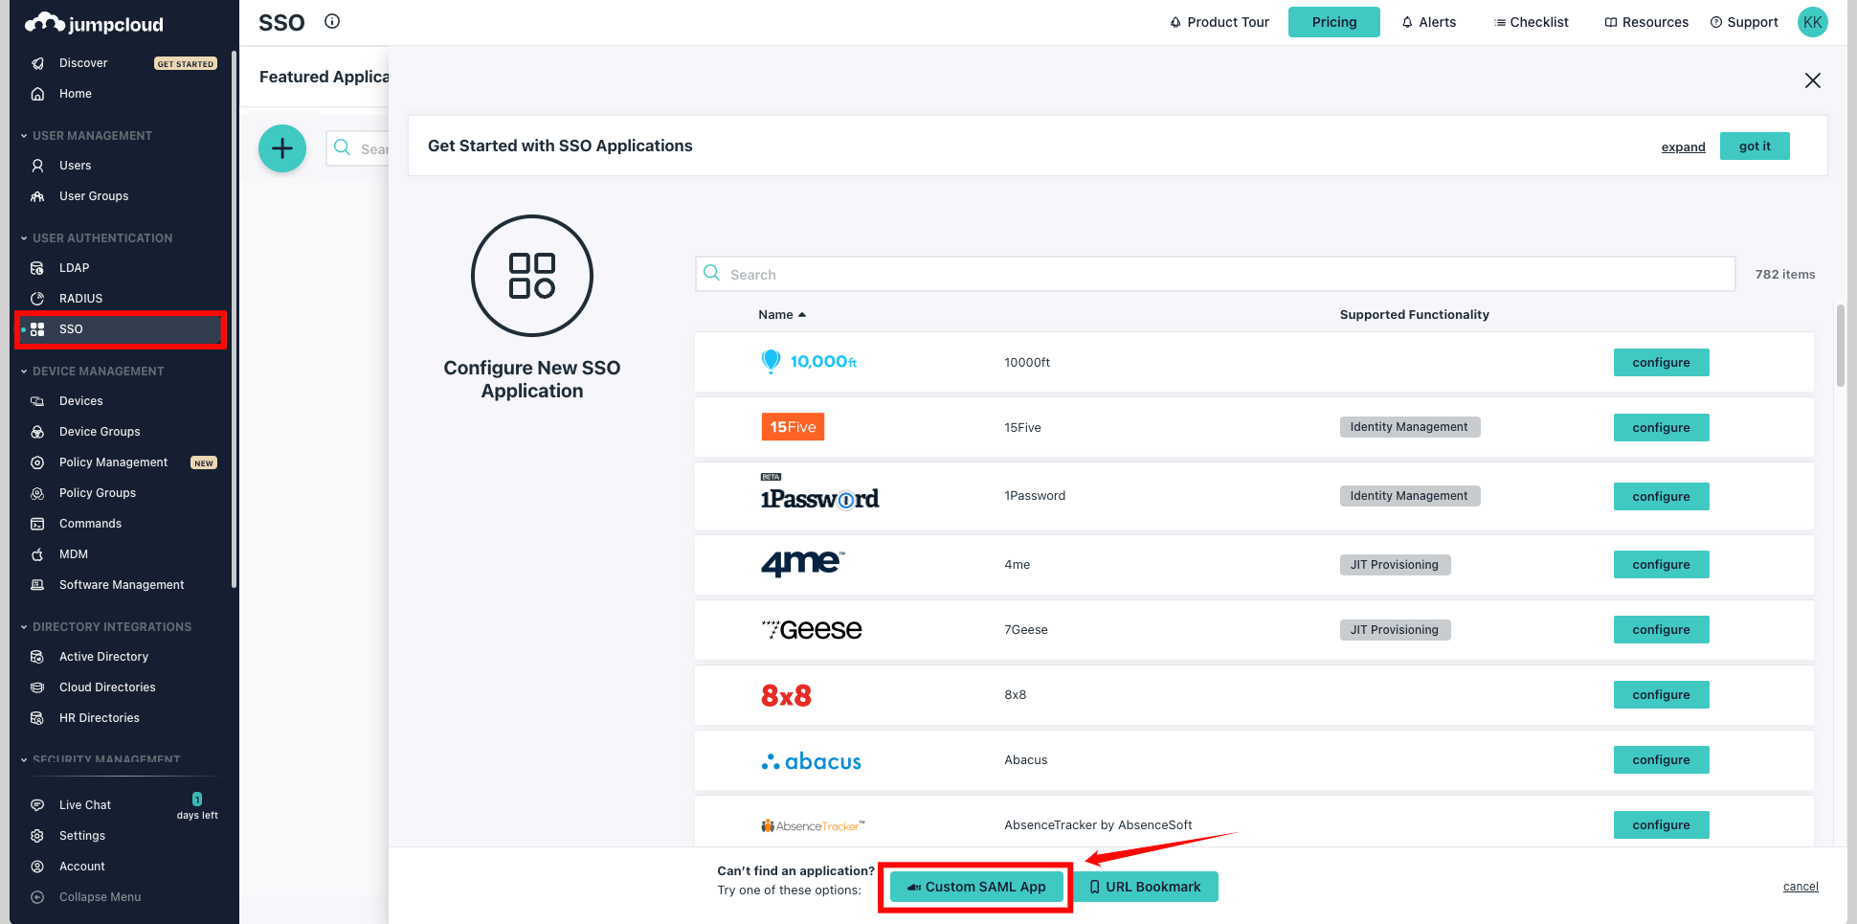Viewport: 1857px width, 924px height.
Task: Close the configure application panel with X
Action: tap(1812, 80)
